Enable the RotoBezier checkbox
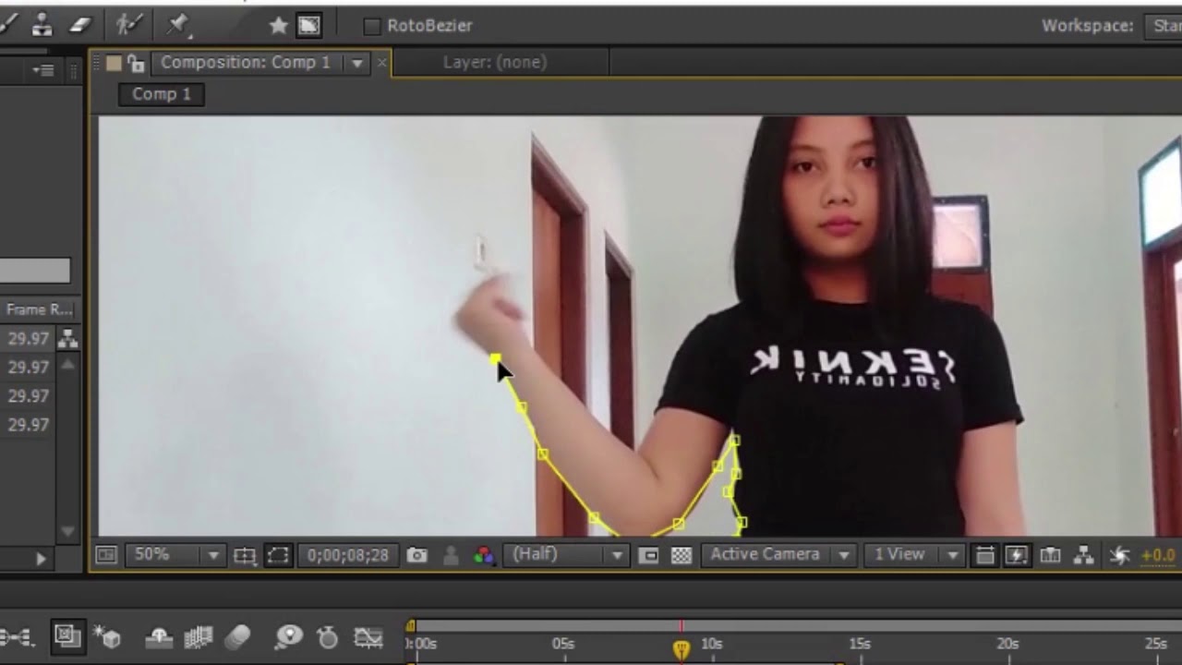Viewport: 1182px width, 665px height. pyautogui.click(x=372, y=27)
